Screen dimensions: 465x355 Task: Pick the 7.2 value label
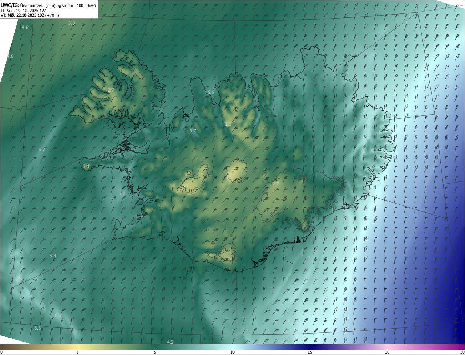[x=122, y=193]
